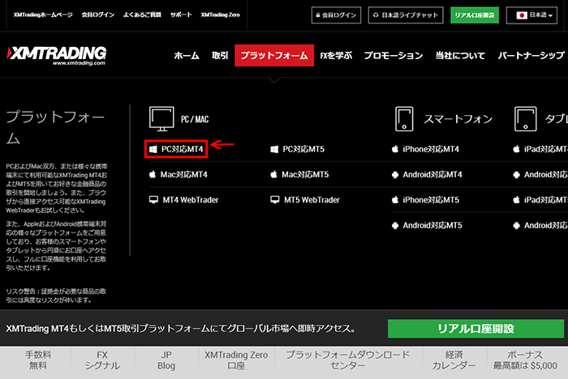Click the PC/MAC monitor icon

161,118
